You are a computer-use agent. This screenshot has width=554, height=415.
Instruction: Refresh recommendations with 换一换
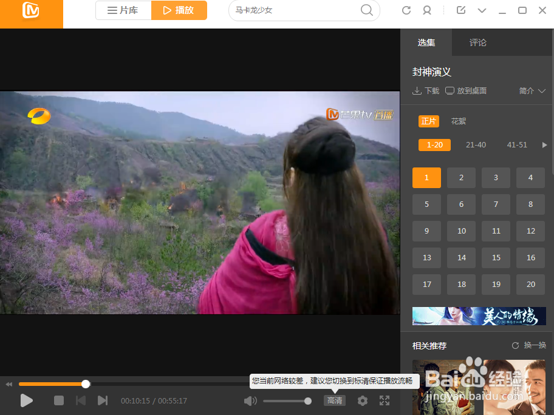click(529, 345)
